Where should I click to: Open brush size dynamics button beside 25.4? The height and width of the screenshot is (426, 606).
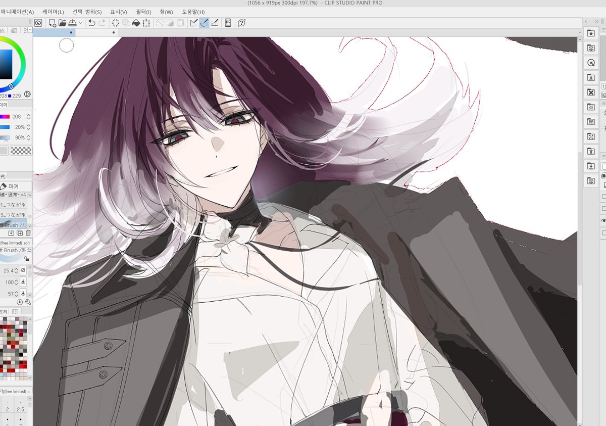tap(23, 271)
